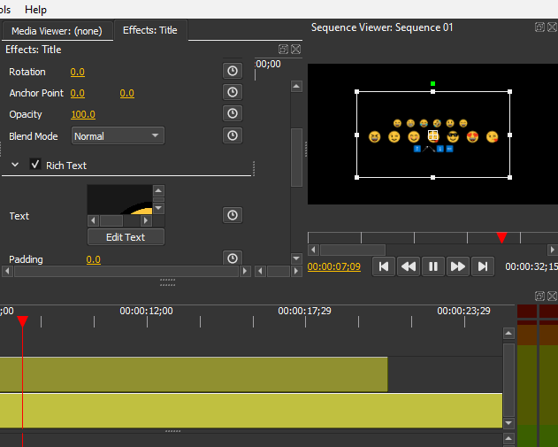Click effects panel vertical scroll down arrow
558x447 pixels.
(296, 258)
